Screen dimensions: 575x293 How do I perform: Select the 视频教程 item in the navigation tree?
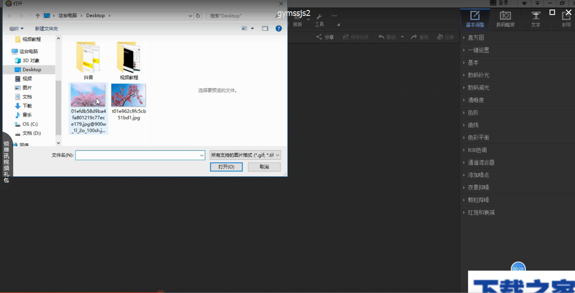pyautogui.click(x=31, y=40)
